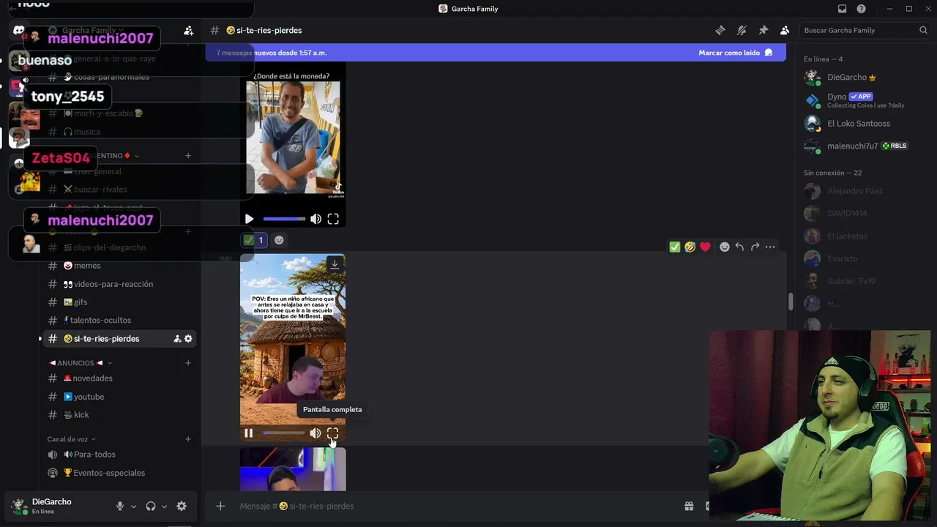Download the MrBeast video attachment
The image size is (937, 527).
335,264
